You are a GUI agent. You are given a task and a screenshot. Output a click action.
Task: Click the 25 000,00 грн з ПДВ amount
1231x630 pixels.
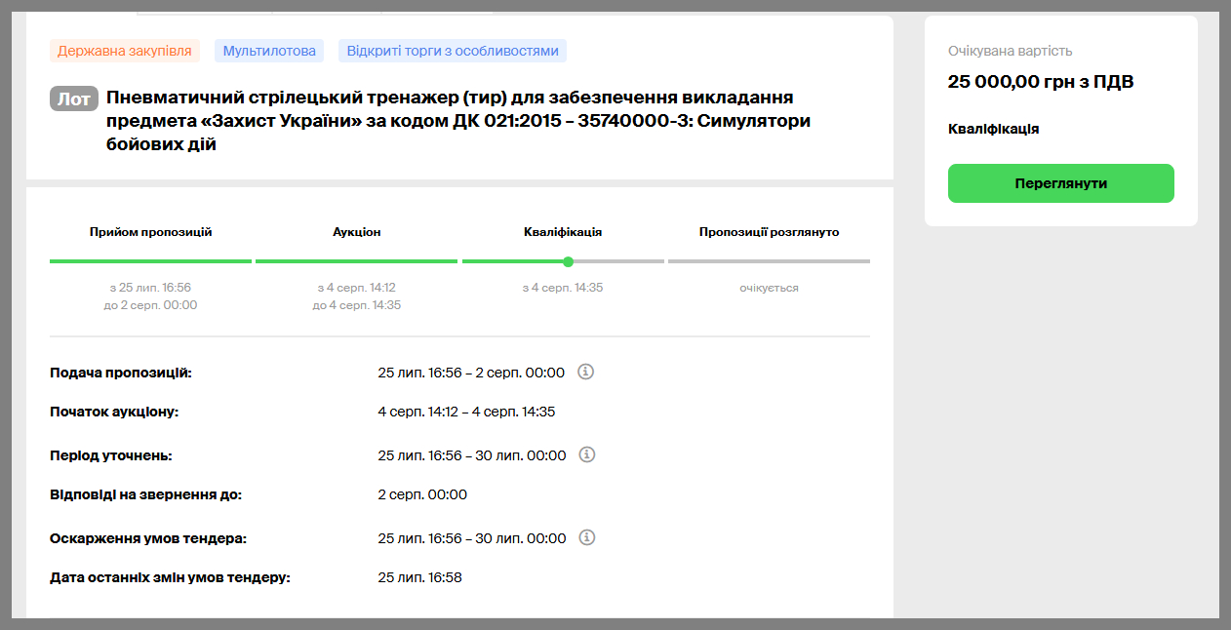click(x=1041, y=82)
